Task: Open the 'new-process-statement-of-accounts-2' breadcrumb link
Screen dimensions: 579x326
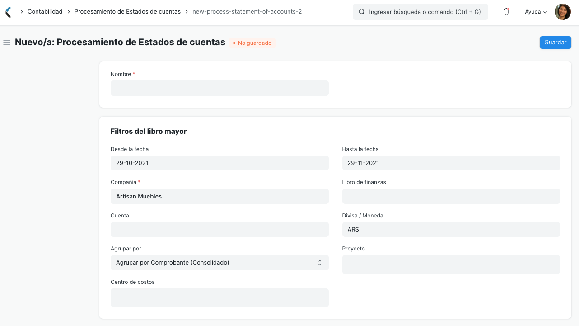Action: click(x=247, y=11)
